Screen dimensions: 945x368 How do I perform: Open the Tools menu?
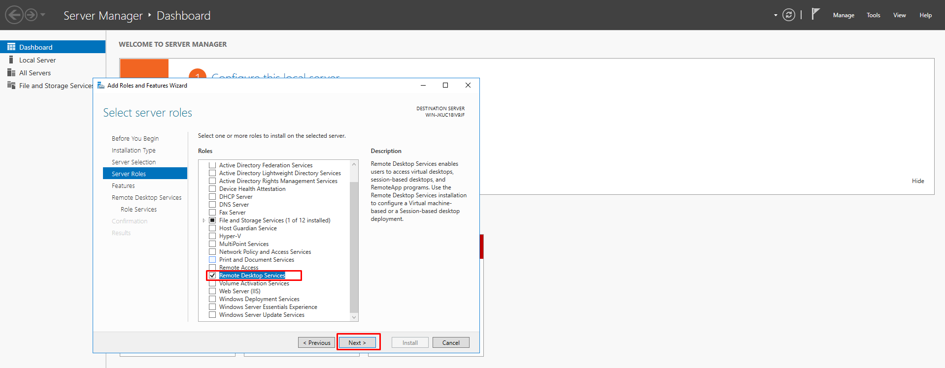[874, 15]
